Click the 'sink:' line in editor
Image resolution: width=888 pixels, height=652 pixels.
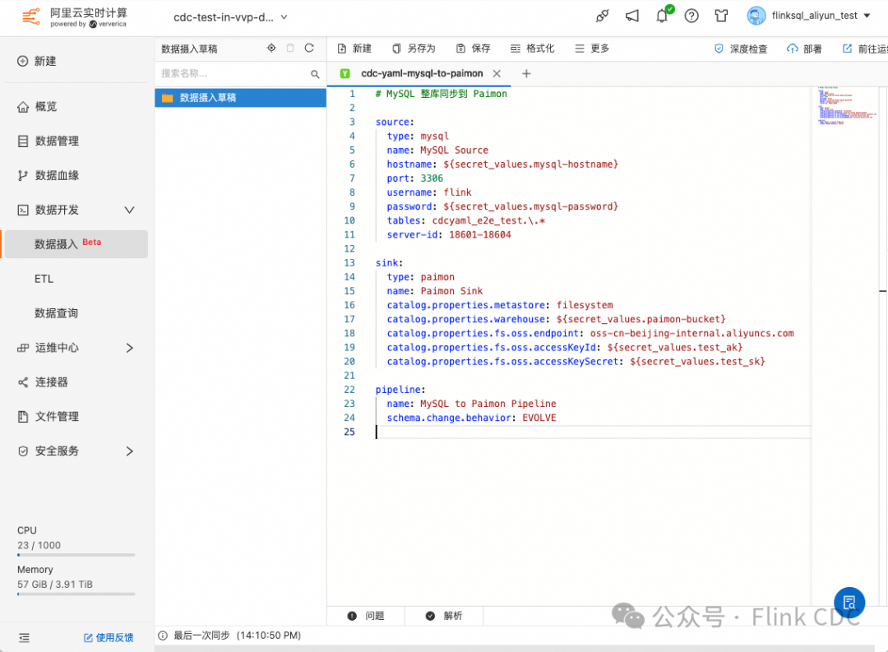click(389, 263)
